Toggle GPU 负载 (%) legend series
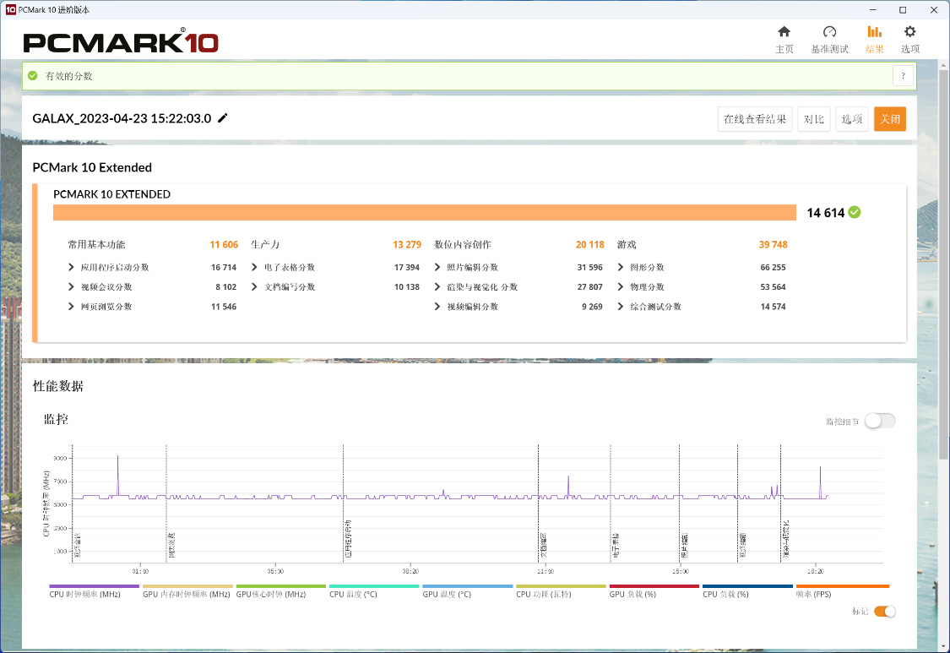 [654, 592]
